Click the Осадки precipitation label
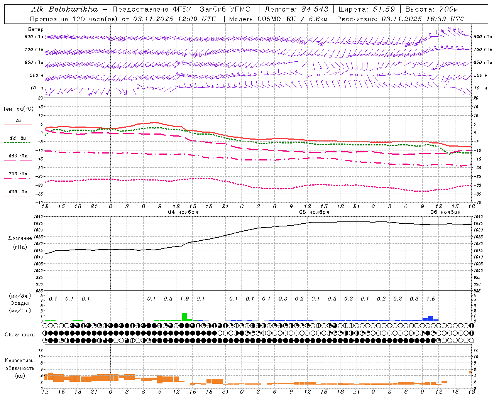The height and width of the screenshot is (395, 494). (20, 303)
